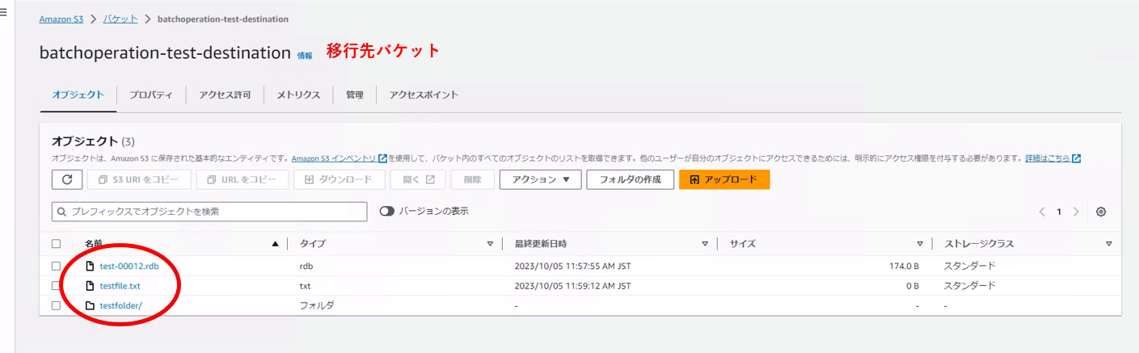The height and width of the screenshot is (353, 1139).
Task: Open the hamburger side navigation menu
Action: point(4,12)
